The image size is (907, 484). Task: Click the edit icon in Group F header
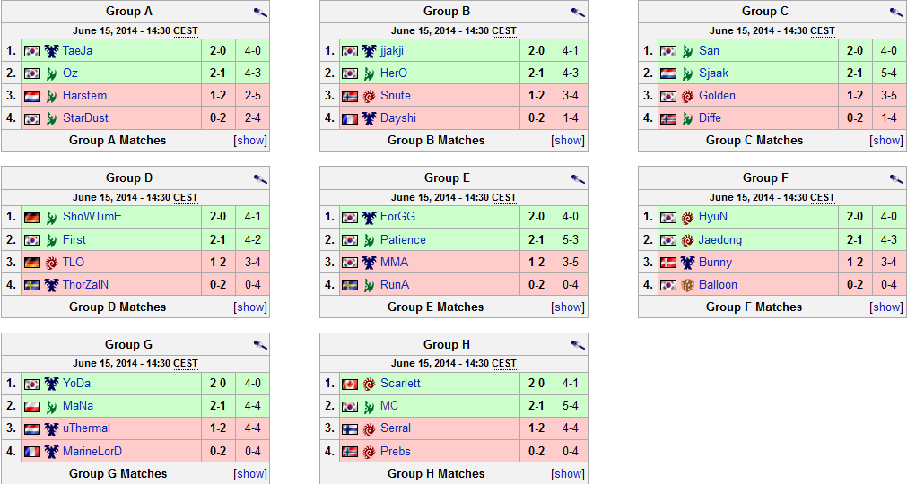point(897,178)
